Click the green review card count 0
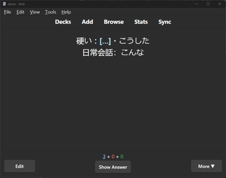This screenshot has width=226, height=178. tap(122, 157)
